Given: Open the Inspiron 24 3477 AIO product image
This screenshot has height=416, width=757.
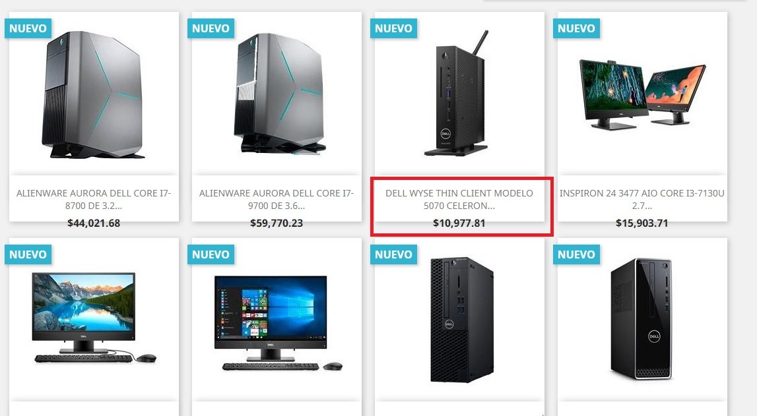Looking at the screenshot, I should [642, 94].
